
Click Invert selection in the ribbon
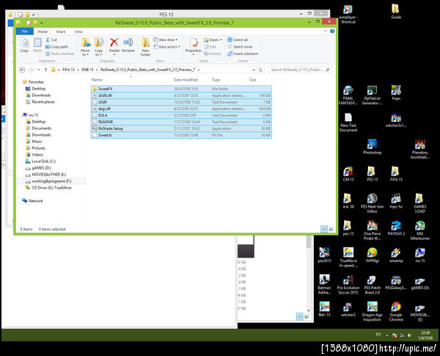coord(243,54)
